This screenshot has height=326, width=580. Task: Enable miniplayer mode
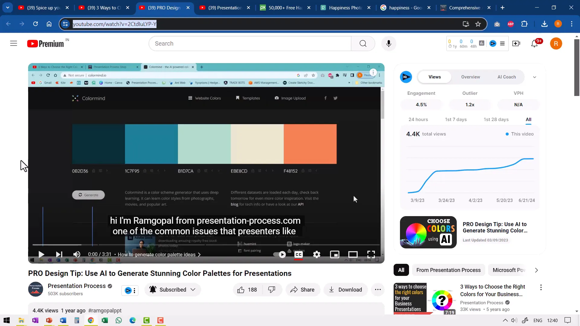tap(335, 254)
